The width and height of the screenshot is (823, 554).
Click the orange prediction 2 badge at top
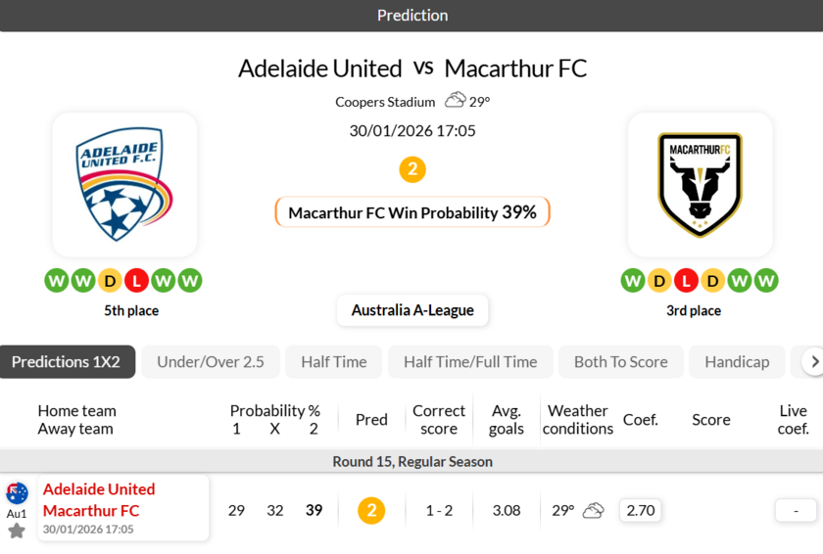[411, 169]
